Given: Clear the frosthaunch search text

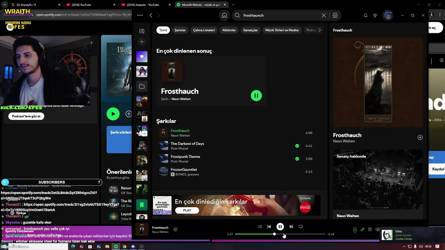Looking at the screenshot, I should tap(324, 15).
